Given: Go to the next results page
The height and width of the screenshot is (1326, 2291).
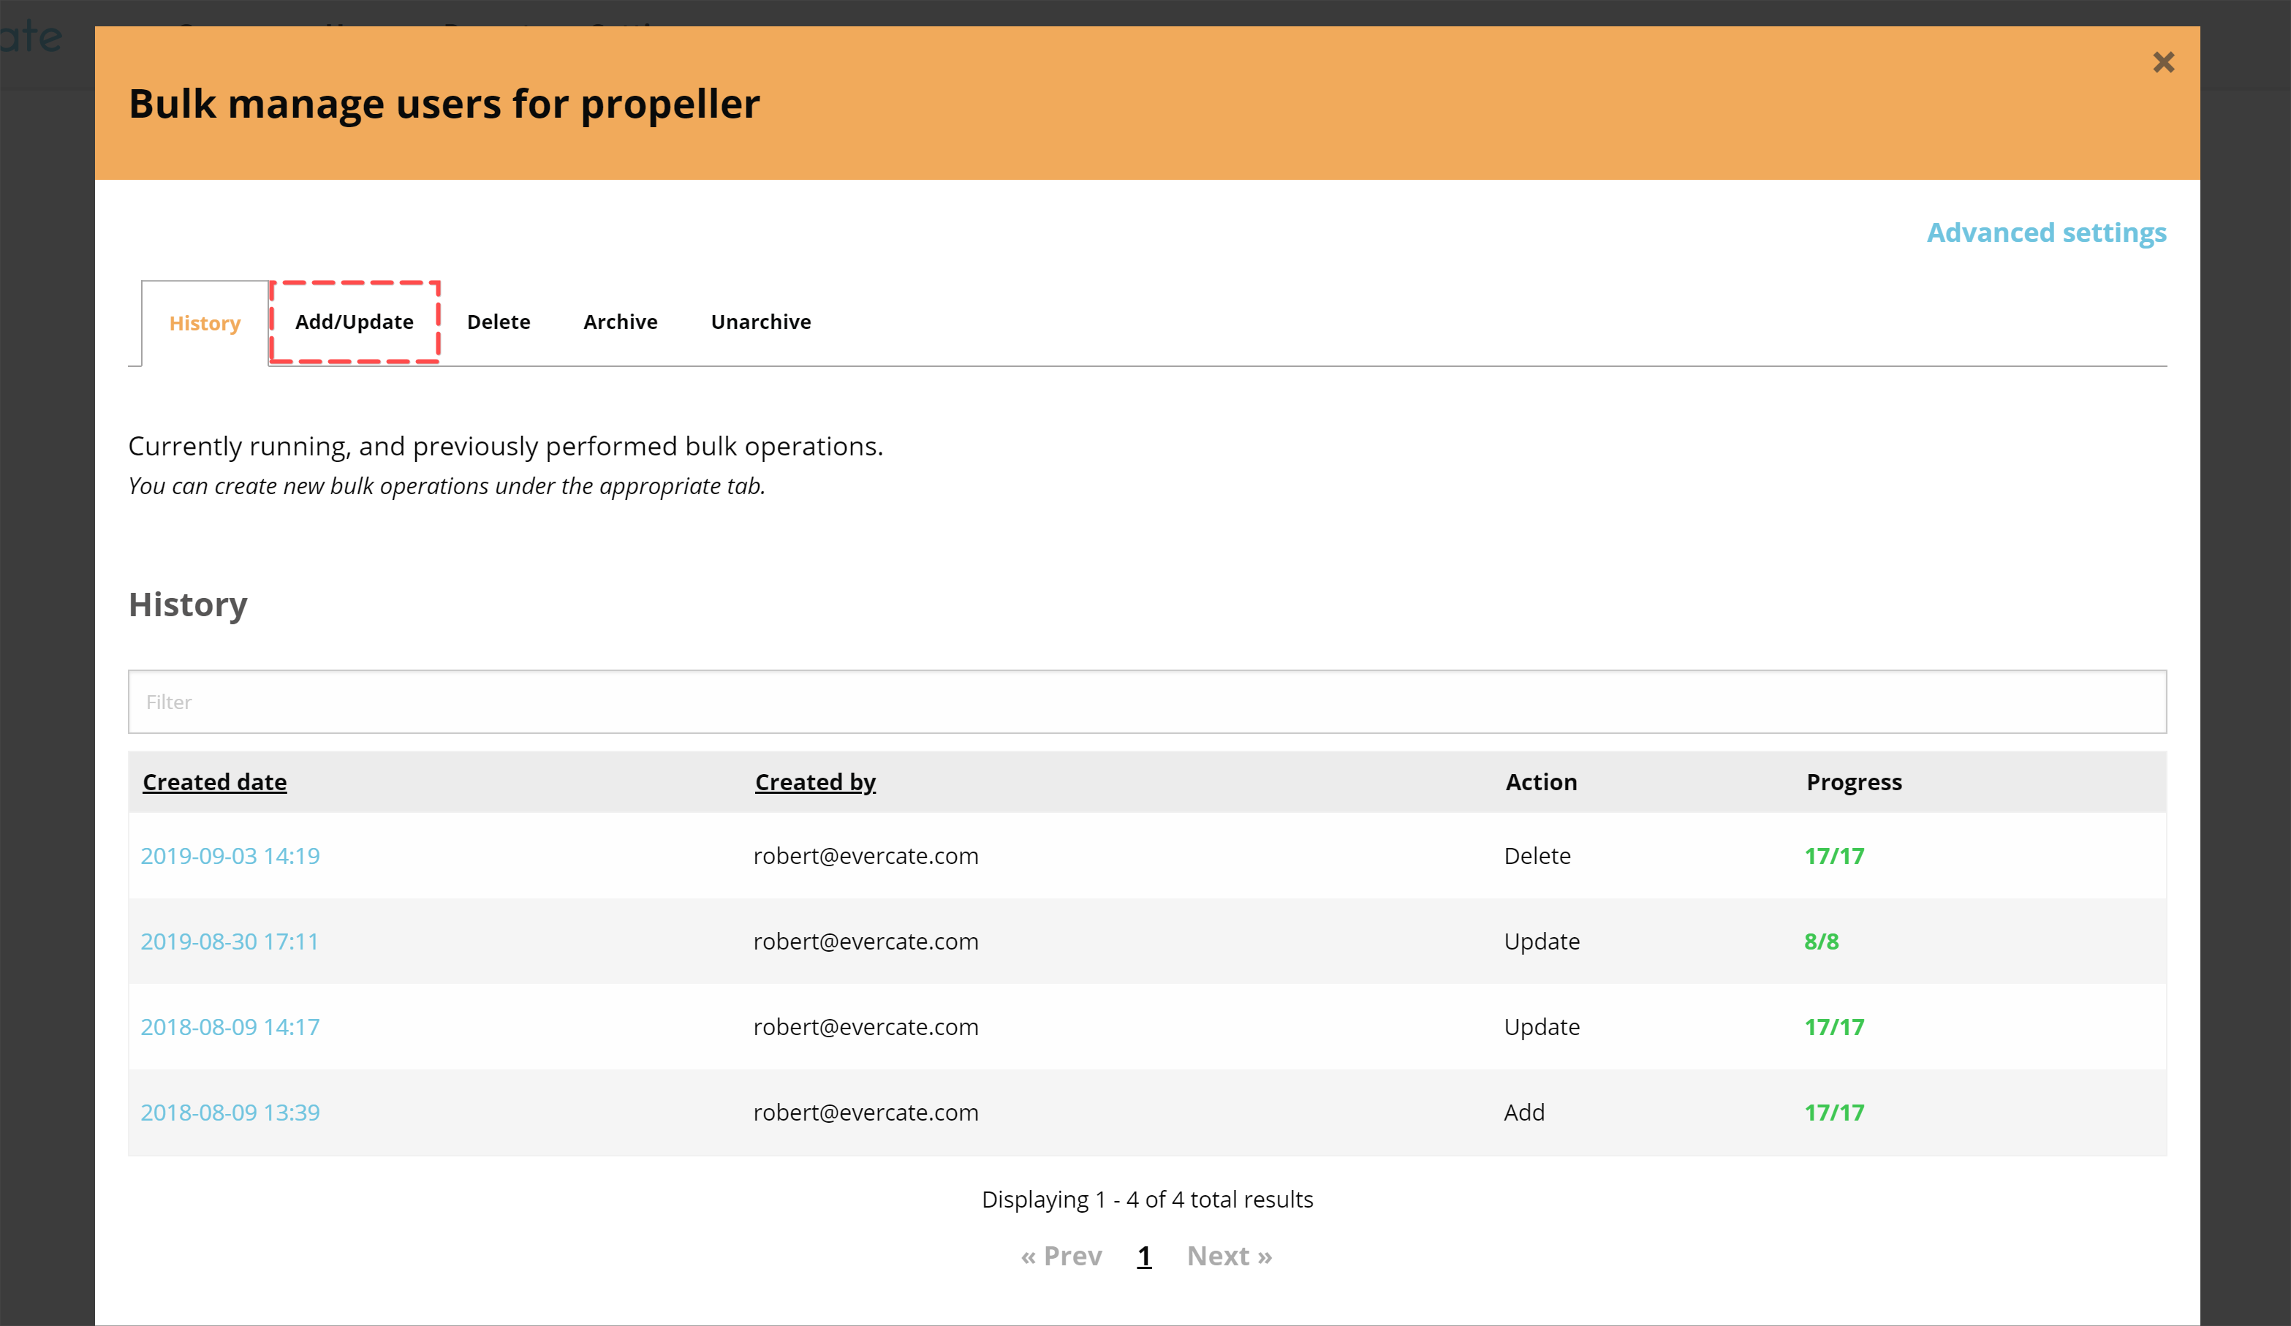Looking at the screenshot, I should click(x=1229, y=1255).
